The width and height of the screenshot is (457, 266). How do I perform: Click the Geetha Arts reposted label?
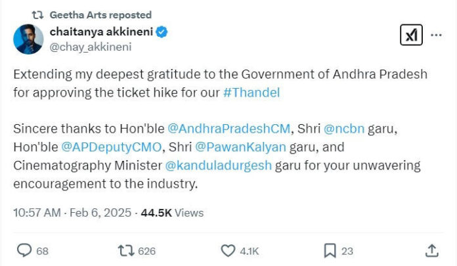pos(100,14)
